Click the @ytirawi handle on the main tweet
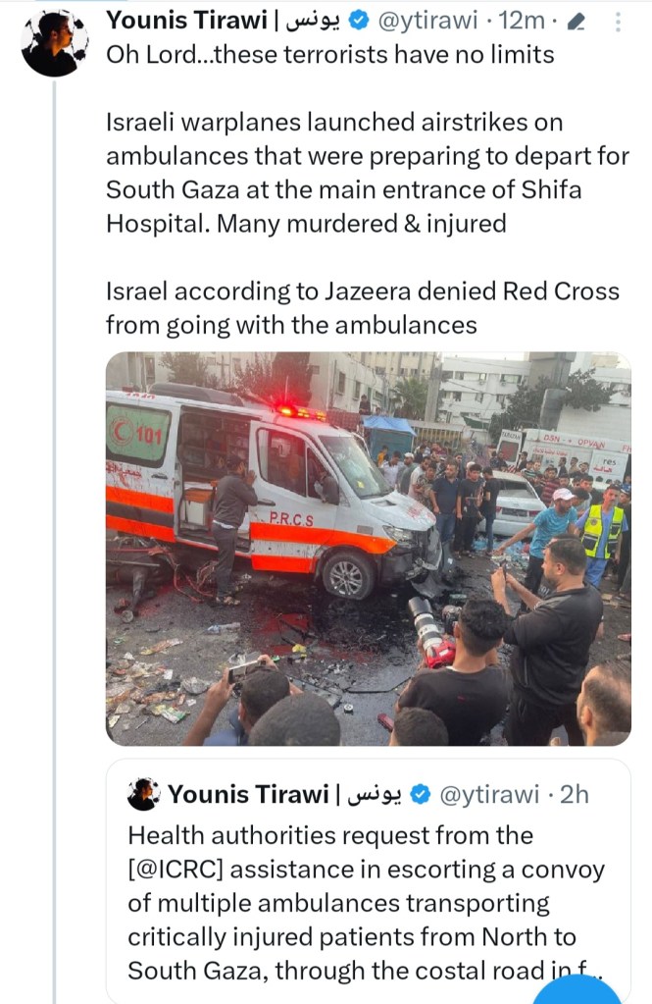This screenshot has width=652, height=1004. point(428,22)
